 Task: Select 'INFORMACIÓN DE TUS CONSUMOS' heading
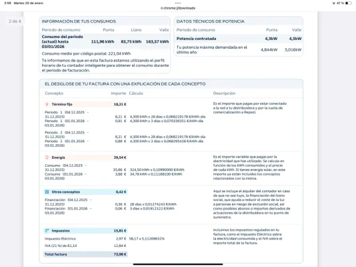tap(79, 21)
